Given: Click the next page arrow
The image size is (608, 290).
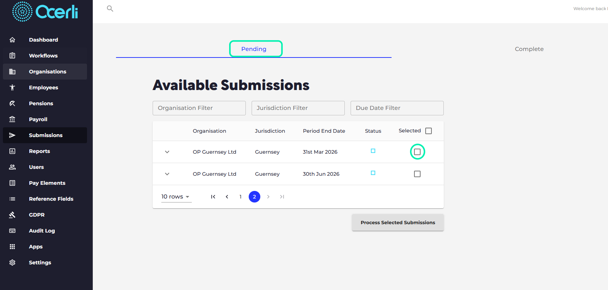Looking at the screenshot, I should coord(268,197).
